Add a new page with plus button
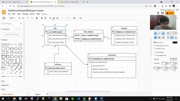This screenshot has width=180, height=101. (x=48, y=94)
